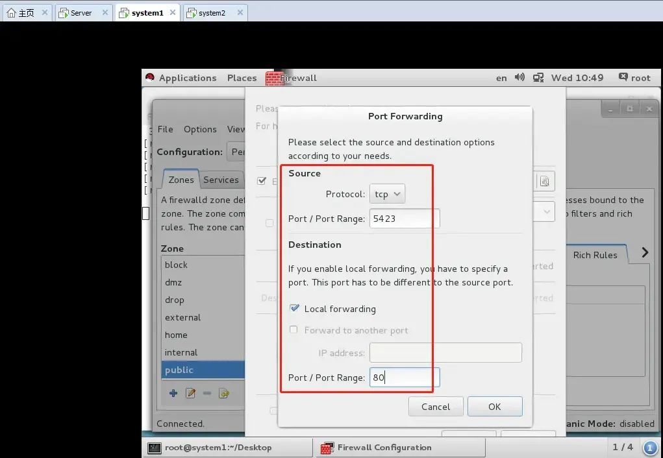The height and width of the screenshot is (458, 663).
Task: Click the edit zone pencil icon
Action: (191, 393)
